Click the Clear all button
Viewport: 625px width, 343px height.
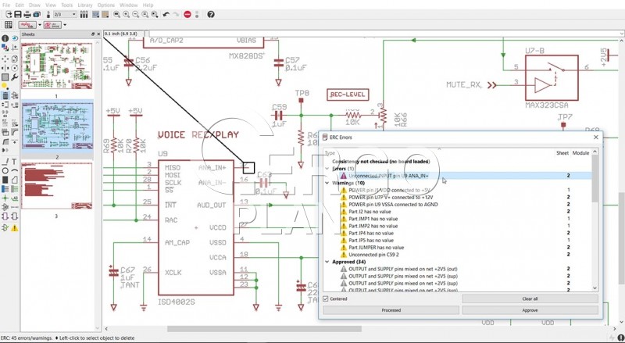(530, 298)
